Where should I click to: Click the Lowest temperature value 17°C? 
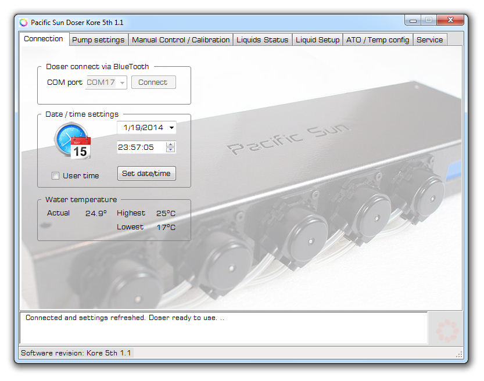(166, 227)
